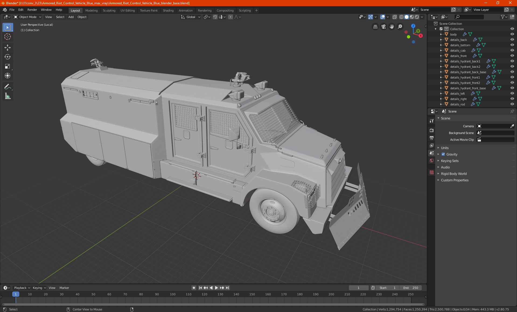Click the Background Scene field
Viewport: 517px width, 312px height.
click(x=495, y=133)
